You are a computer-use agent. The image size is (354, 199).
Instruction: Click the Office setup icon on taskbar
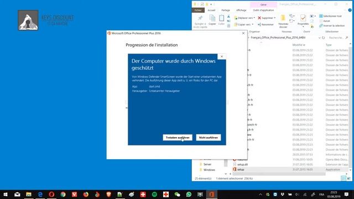[211, 194]
